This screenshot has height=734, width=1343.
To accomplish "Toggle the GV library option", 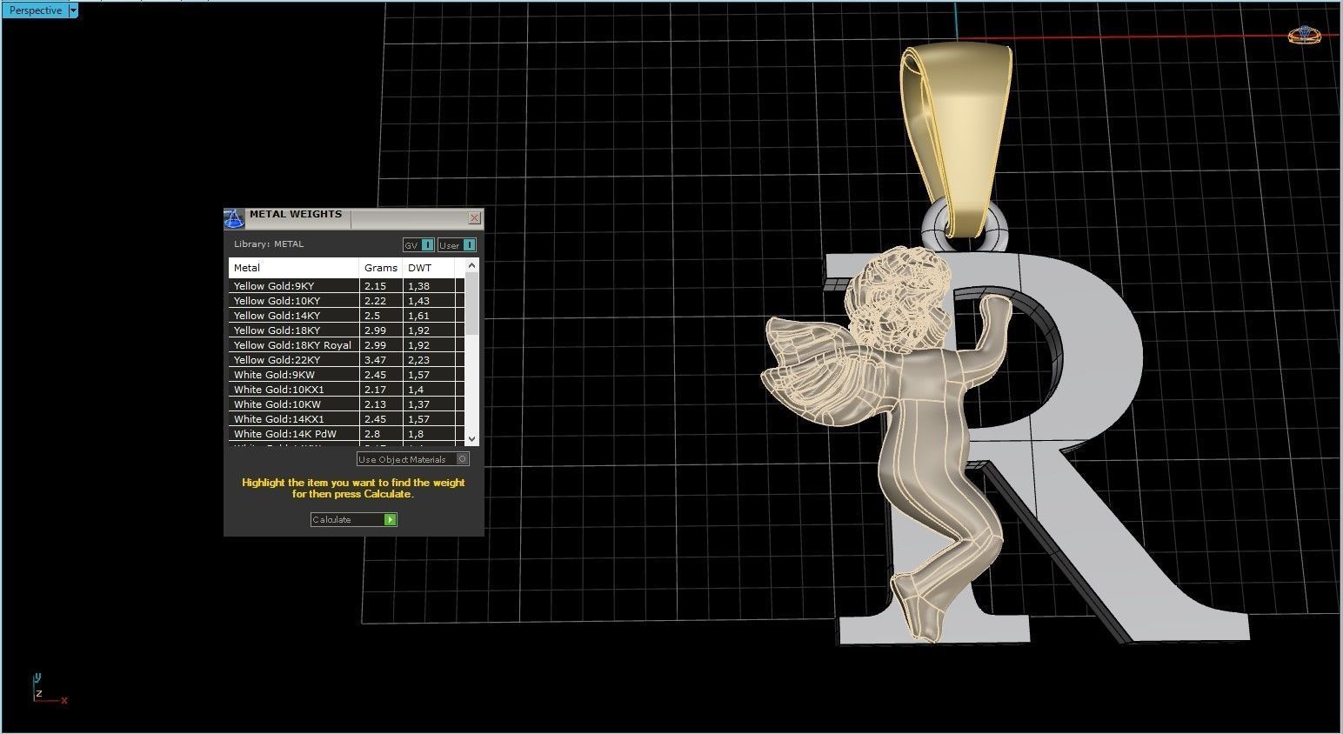I will [418, 245].
